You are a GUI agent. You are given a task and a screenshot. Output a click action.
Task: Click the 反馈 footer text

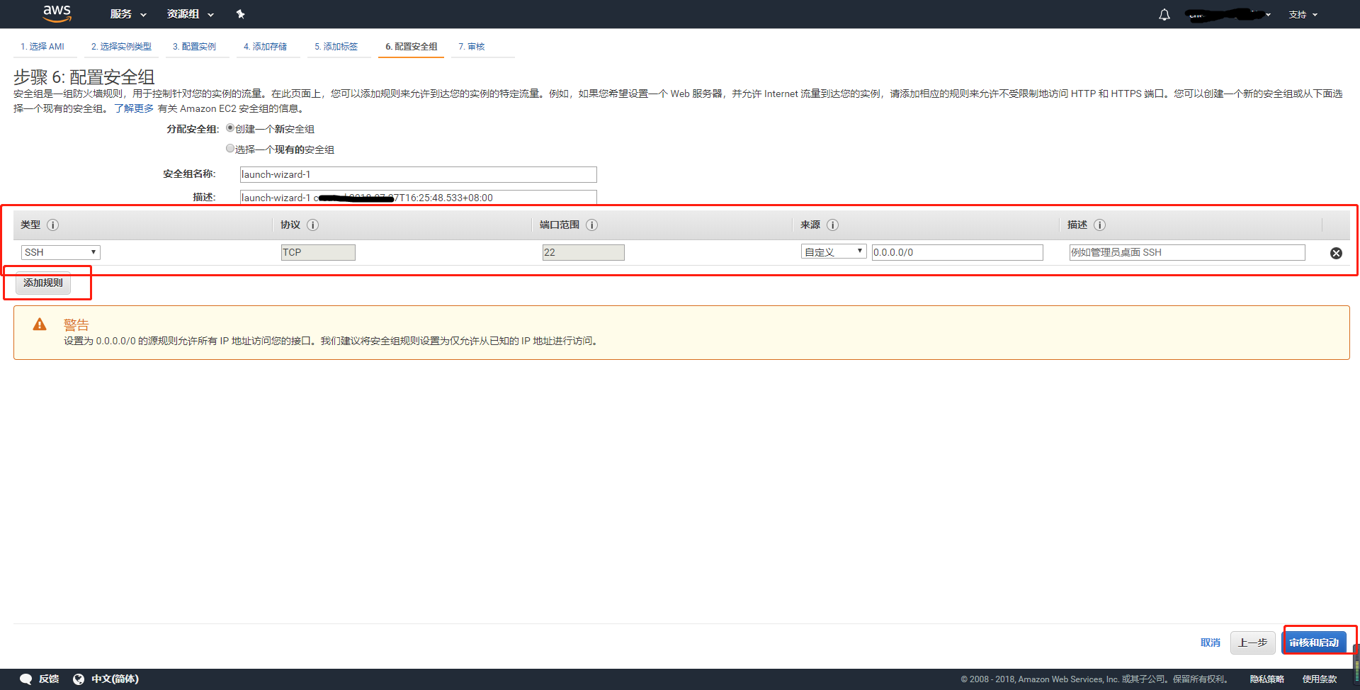(x=49, y=679)
